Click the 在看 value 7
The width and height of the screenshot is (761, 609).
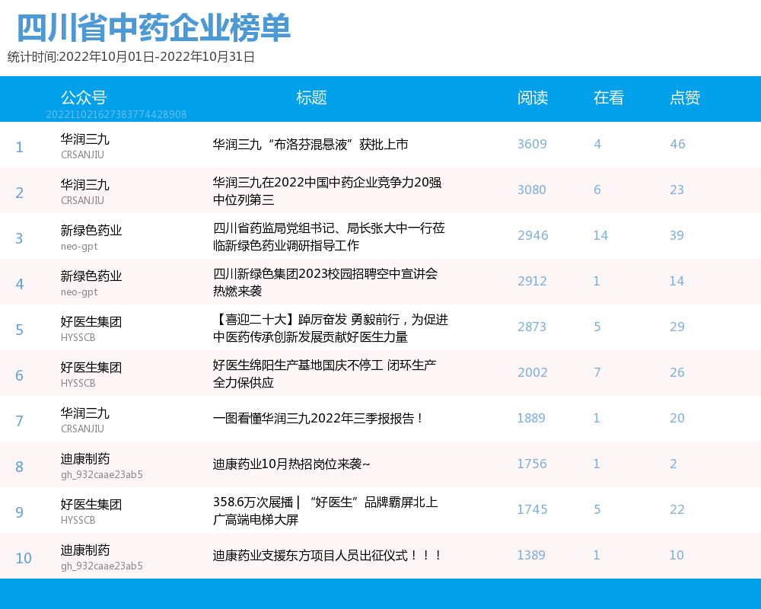pyautogui.click(x=597, y=372)
